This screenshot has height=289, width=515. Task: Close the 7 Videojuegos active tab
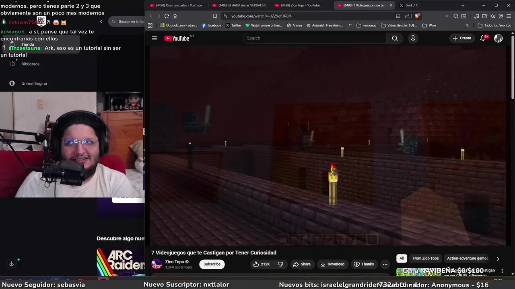390,5
